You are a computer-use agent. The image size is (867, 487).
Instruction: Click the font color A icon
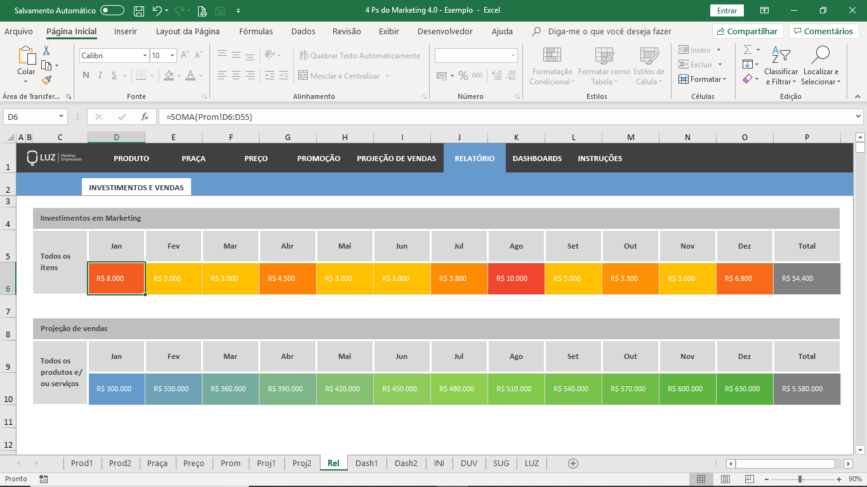click(x=190, y=75)
